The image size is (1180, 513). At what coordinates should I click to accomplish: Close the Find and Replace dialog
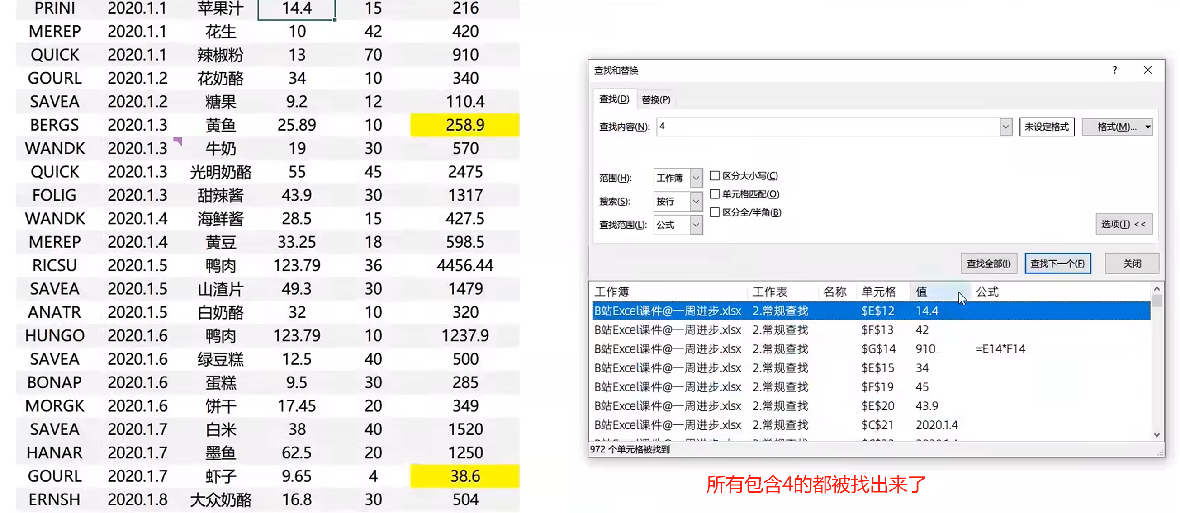pos(1147,70)
